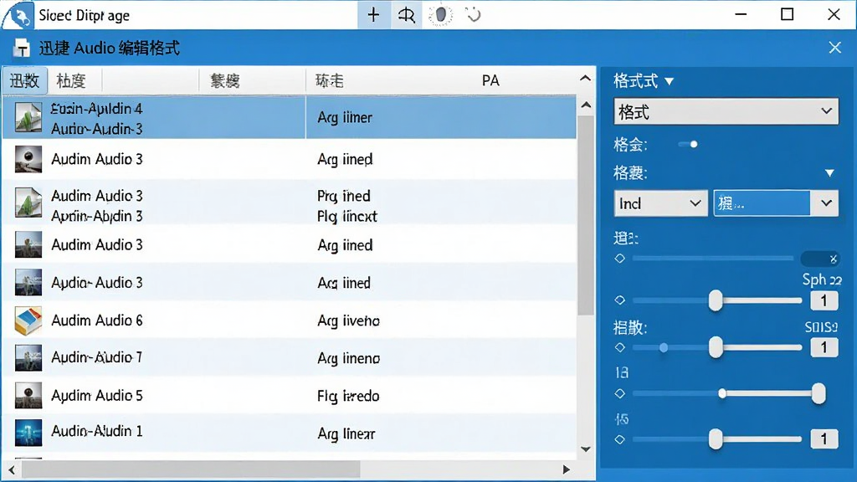Select thumbnail of Audim Audio 6 row
This screenshot has height=482, width=857.
point(28,320)
